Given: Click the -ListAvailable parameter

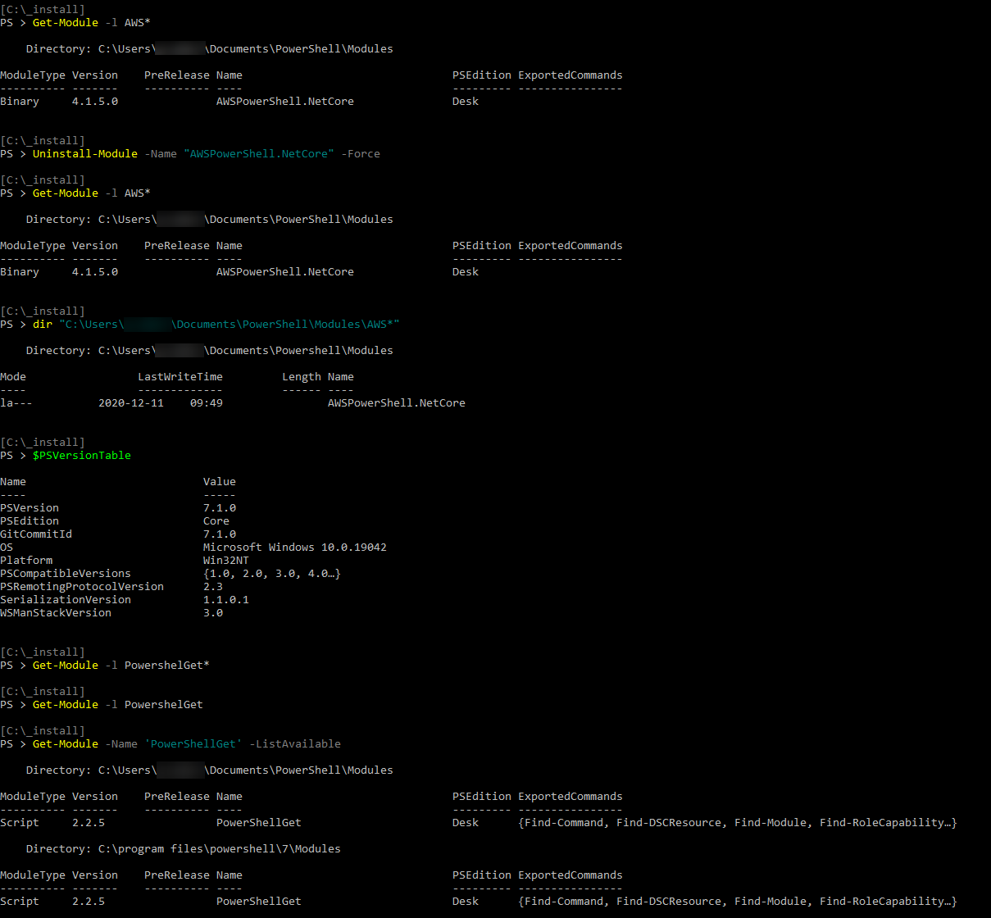Looking at the screenshot, I should [x=295, y=743].
